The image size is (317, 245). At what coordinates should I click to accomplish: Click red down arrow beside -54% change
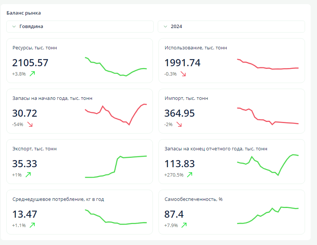(x=30, y=124)
